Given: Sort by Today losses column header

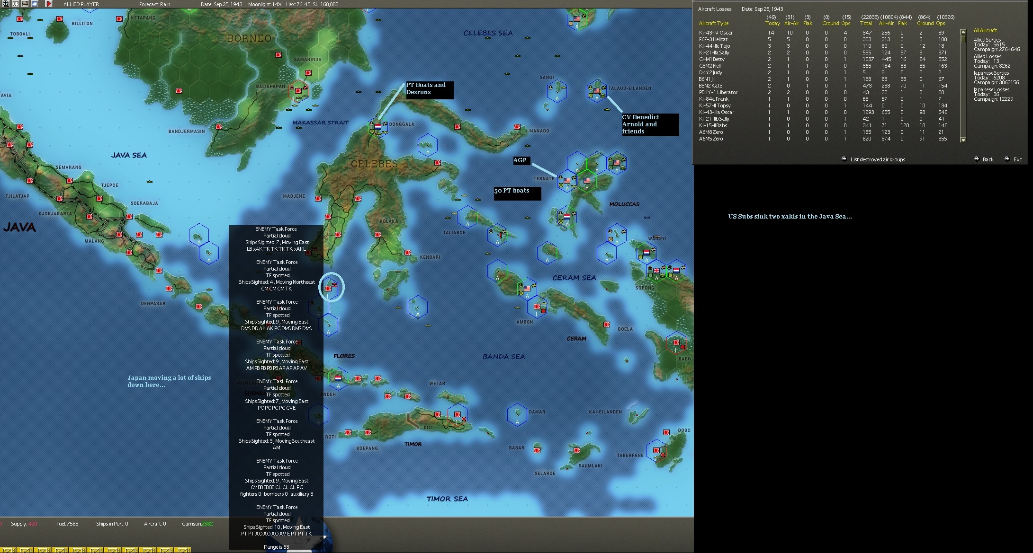Looking at the screenshot, I should 772,23.
